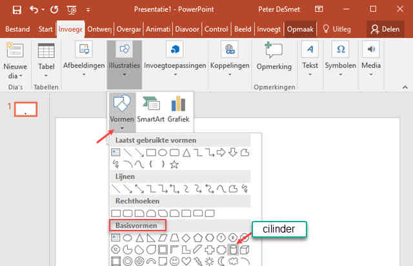Open the Tabel dropdown
The image size is (413, 266).
point(46,76)
